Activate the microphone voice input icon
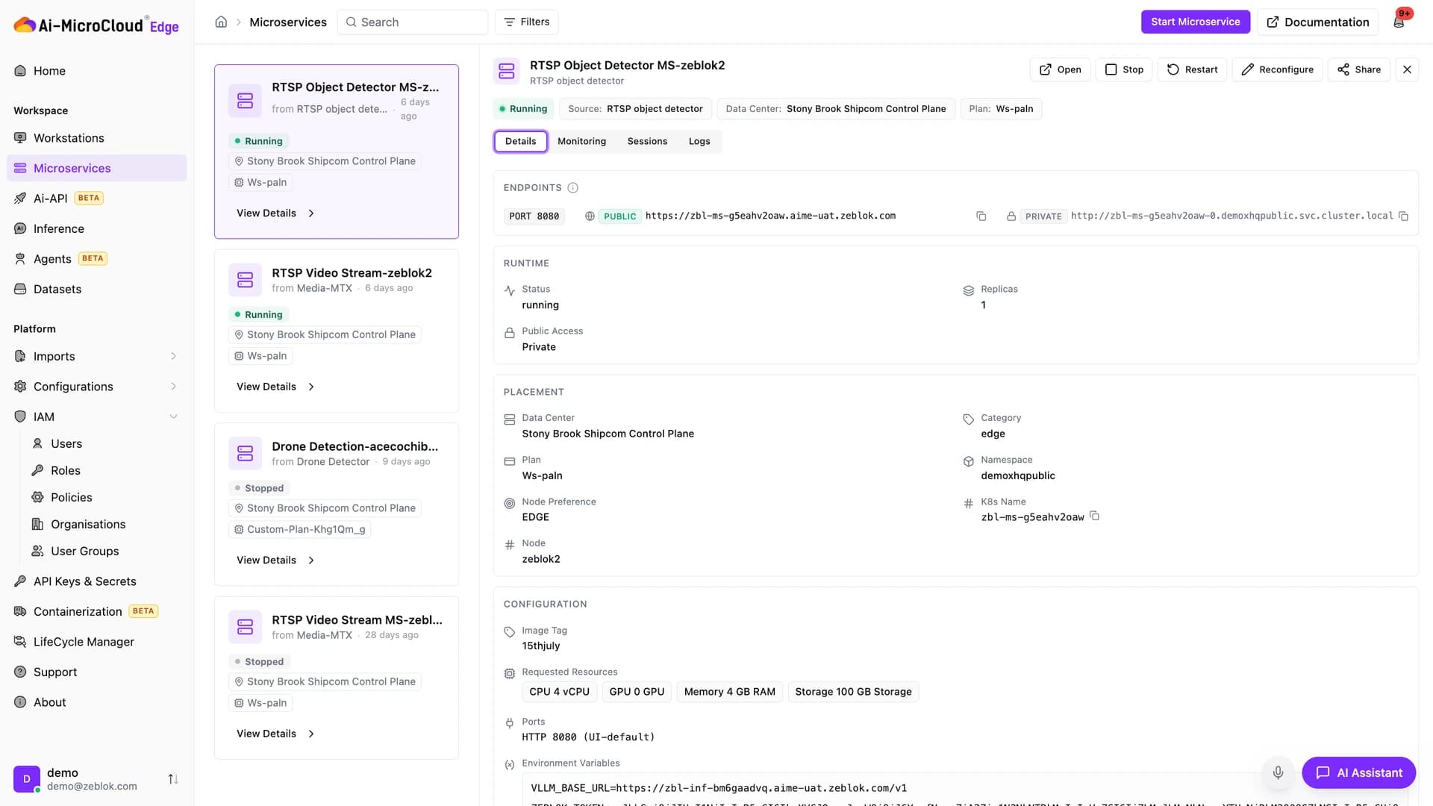 (1278, 772)
